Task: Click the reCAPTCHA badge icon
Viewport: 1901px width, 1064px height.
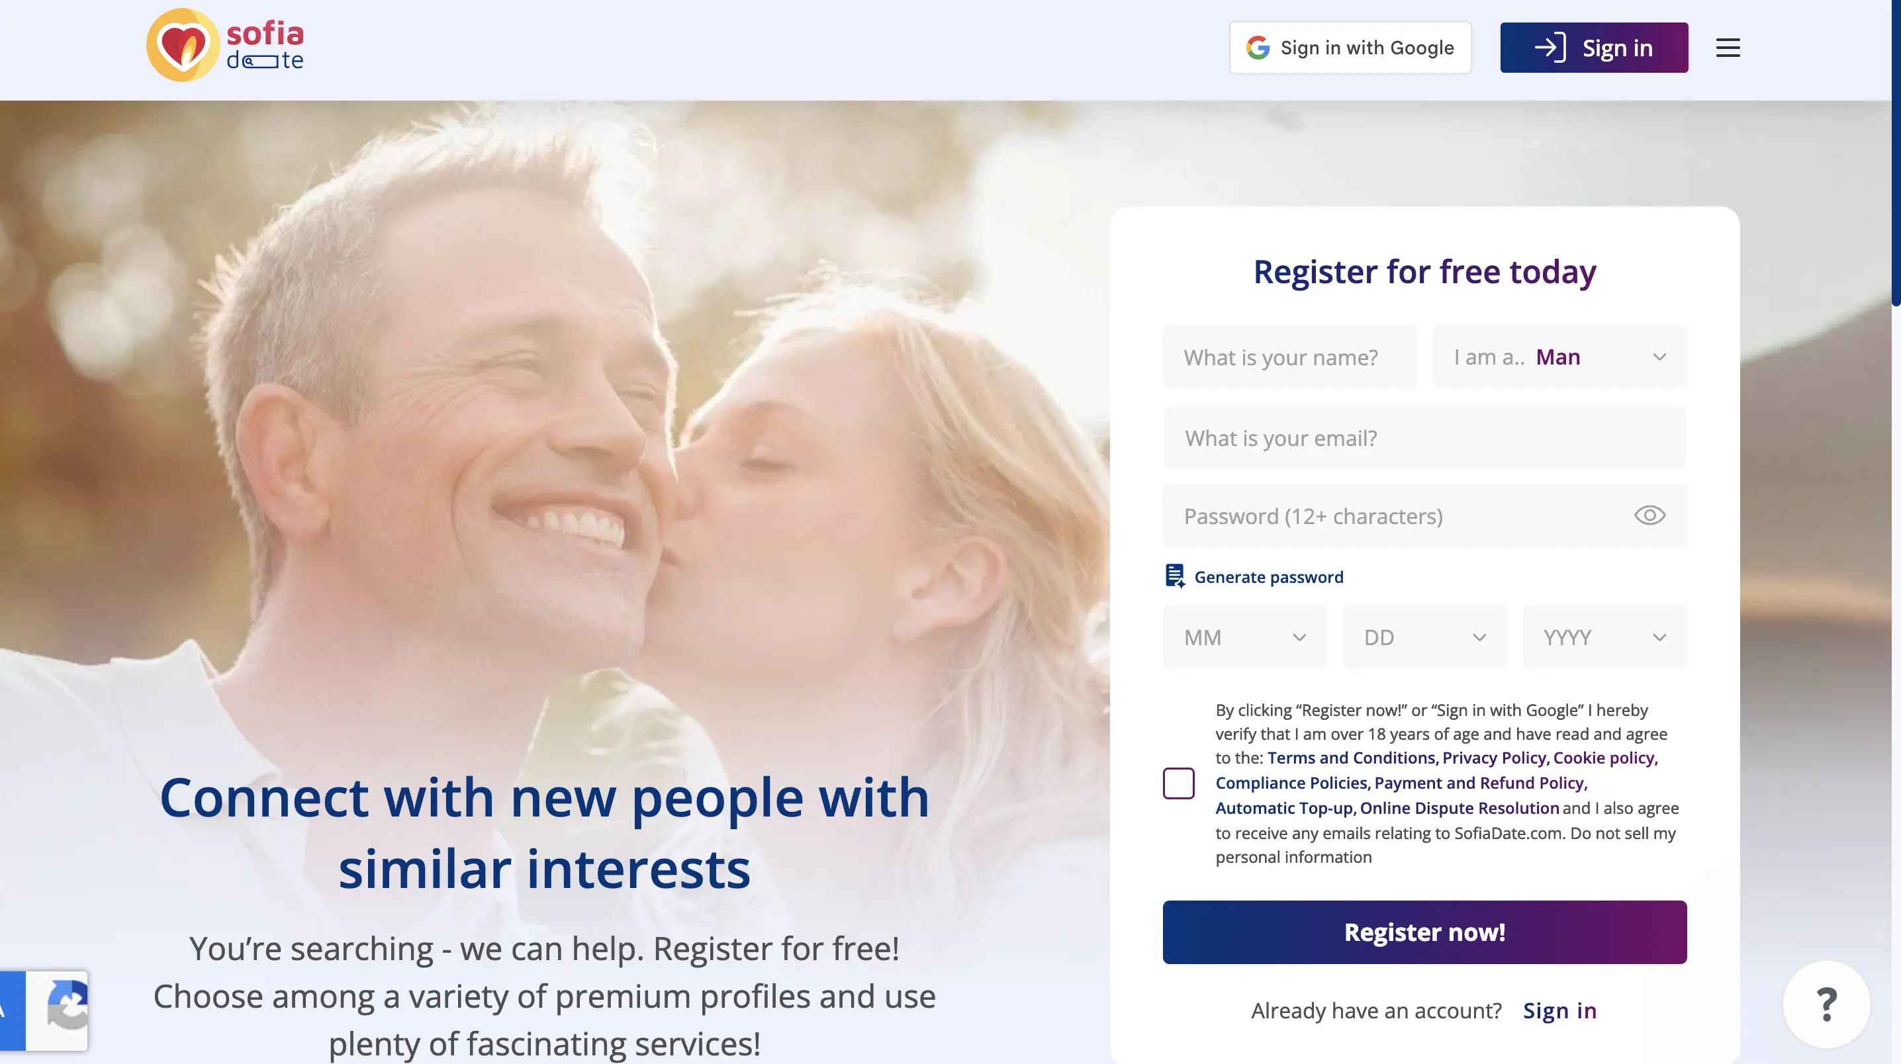Action: (67, 1006)
